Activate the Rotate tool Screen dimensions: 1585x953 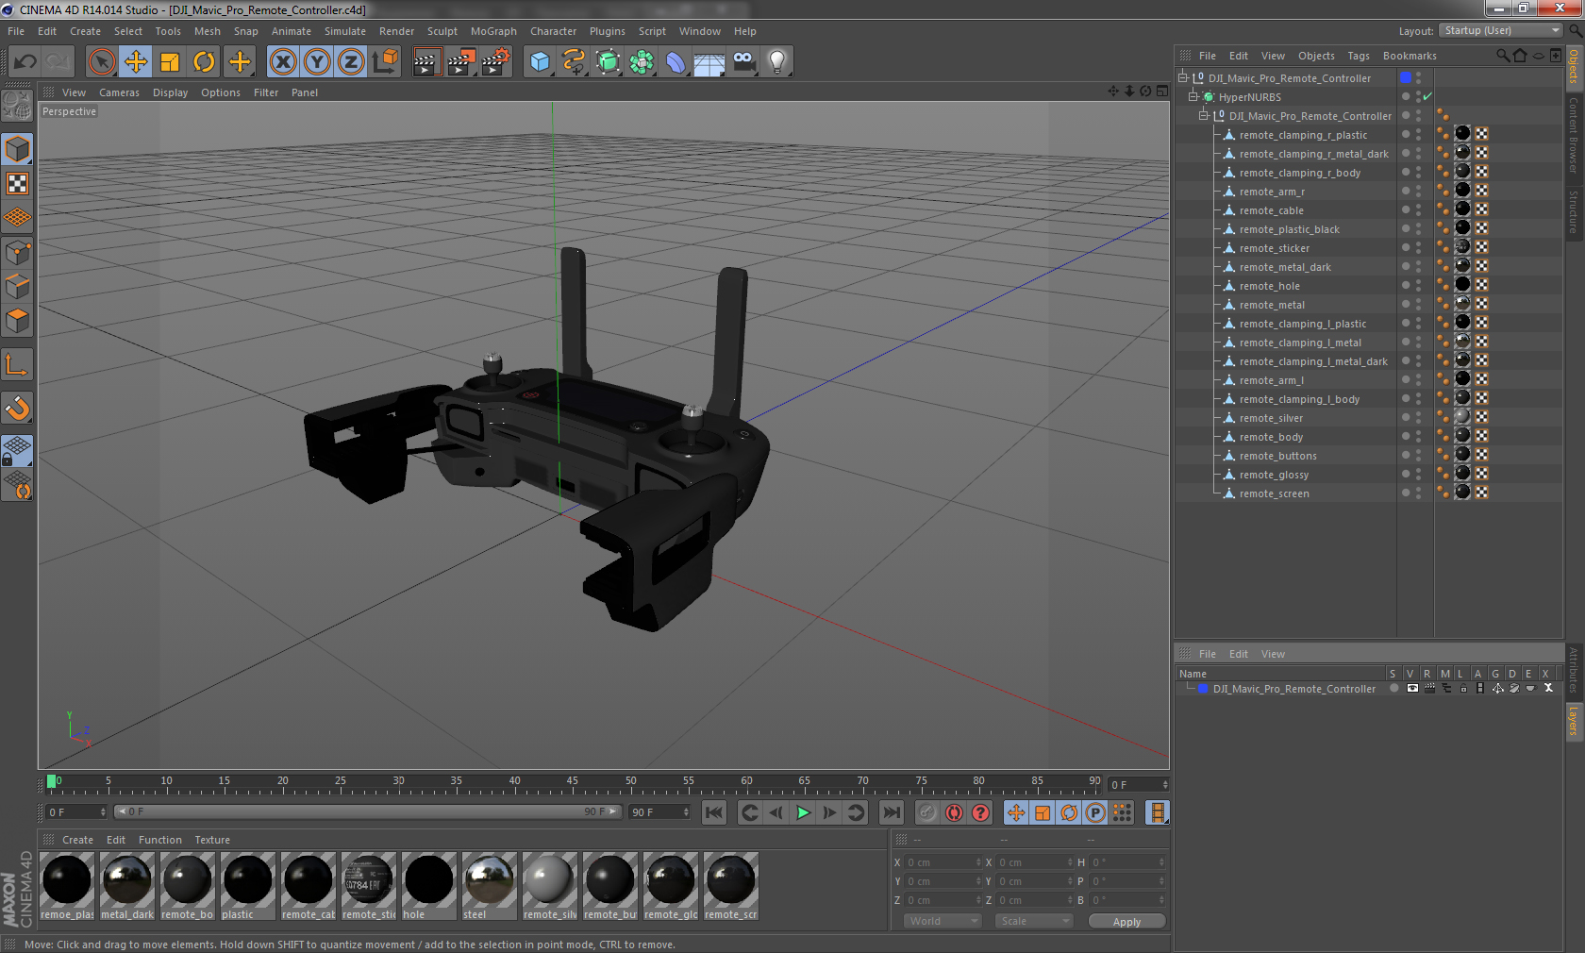pyautogui.click(x=204, y=62)
